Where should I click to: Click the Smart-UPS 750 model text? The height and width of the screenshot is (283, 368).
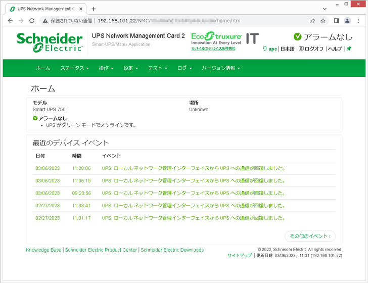[49, 109]
